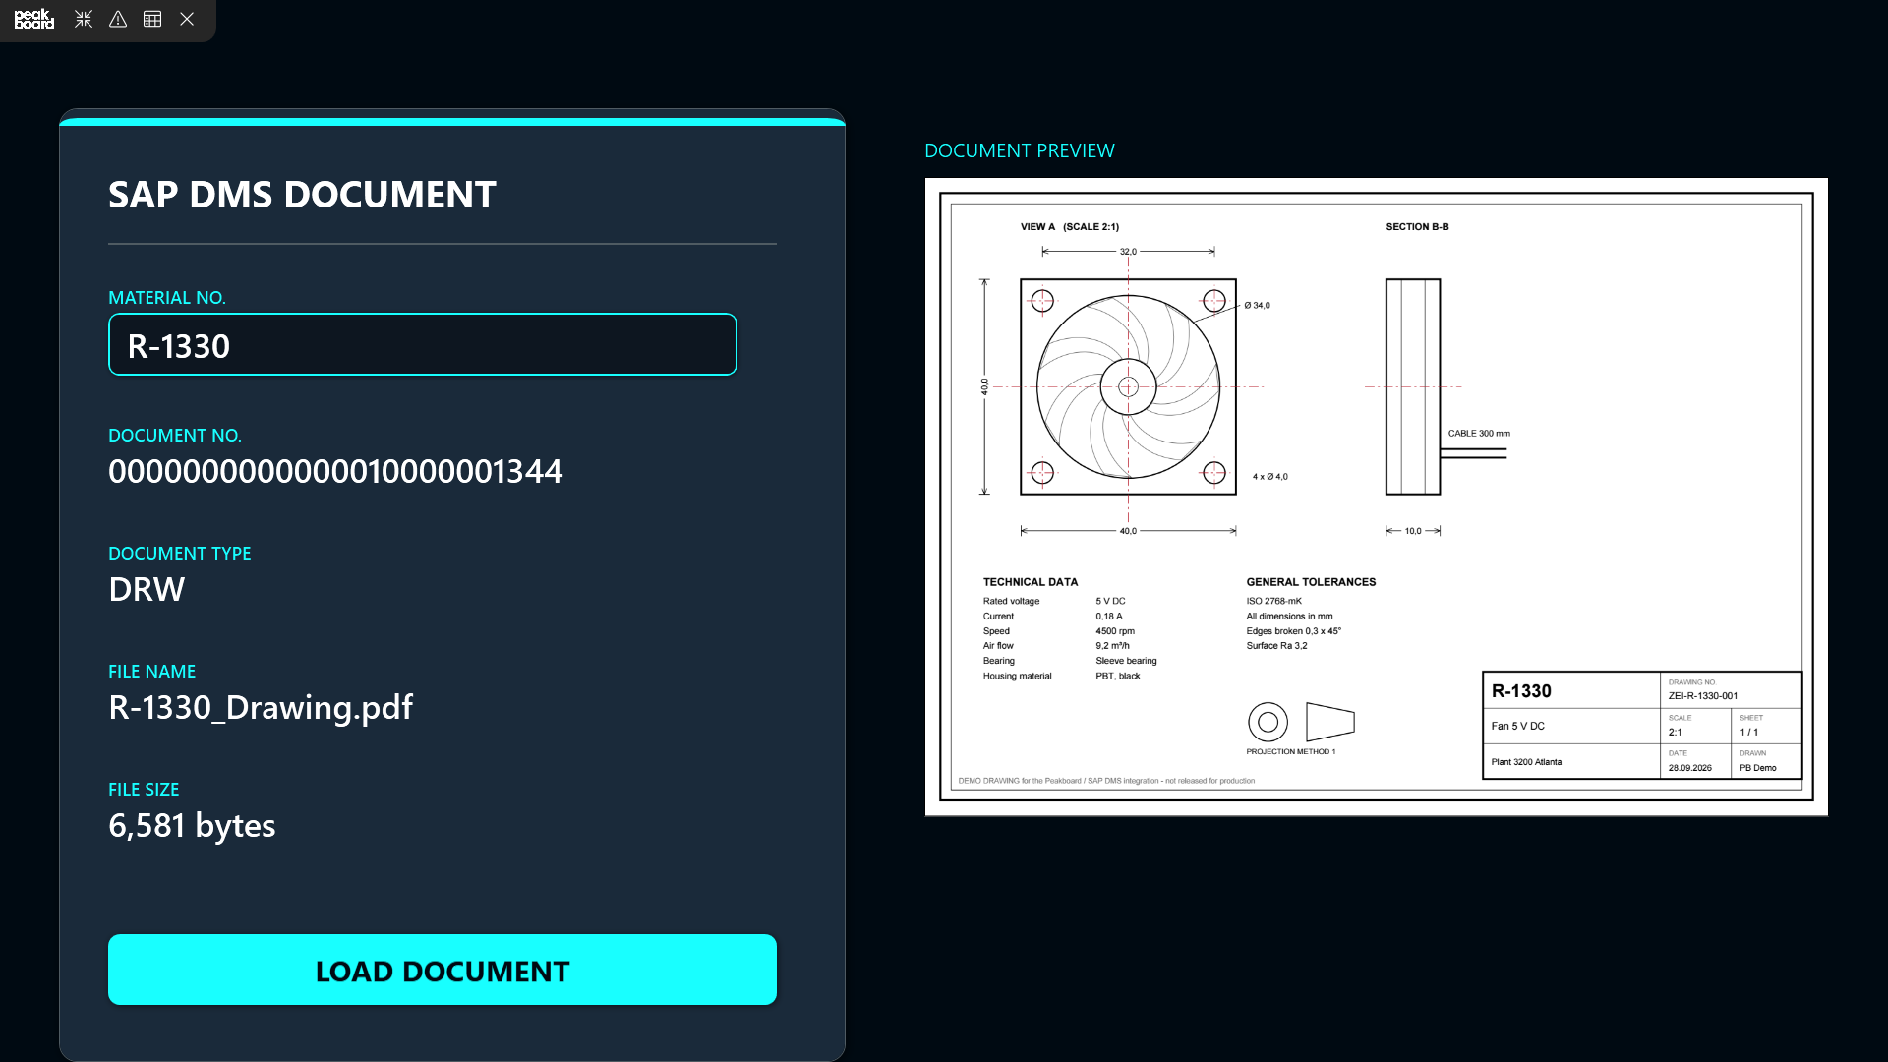Click the Sleeve bearing value in technical data

1126,661
